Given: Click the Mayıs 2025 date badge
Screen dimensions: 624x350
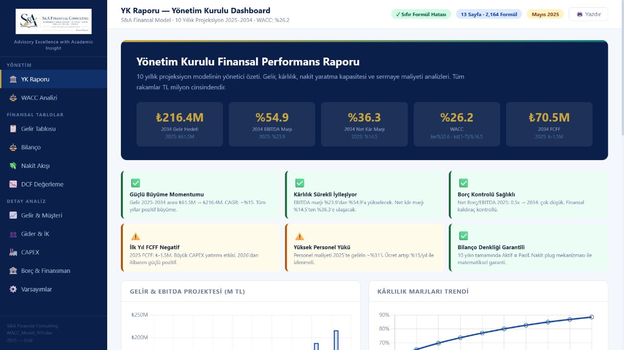Looking at the screenshot, I should coord(545,14).
